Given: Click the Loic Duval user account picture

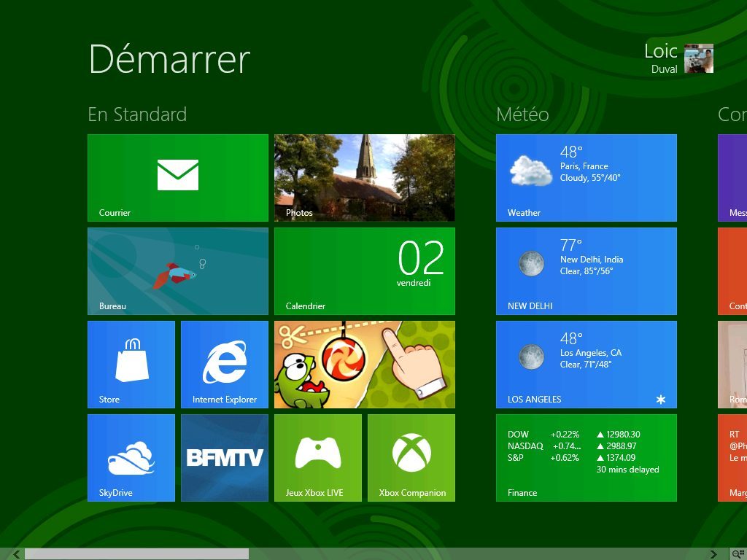Looking at the screenshot, I should [x=698, y=58].
